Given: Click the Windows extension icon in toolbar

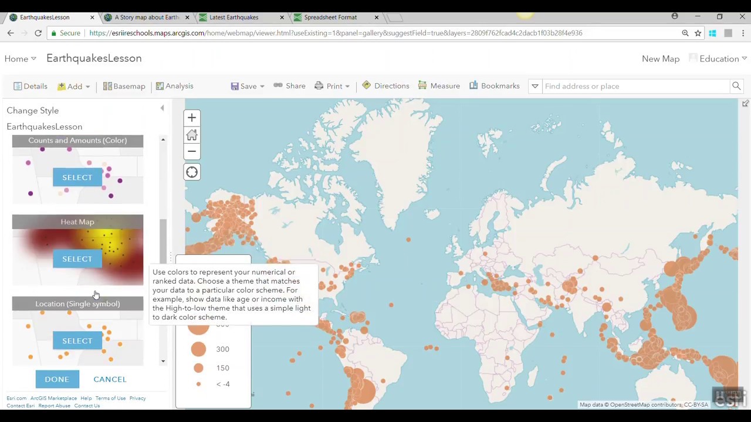Looking at the screenshot, I should click(x=712, y=33).
